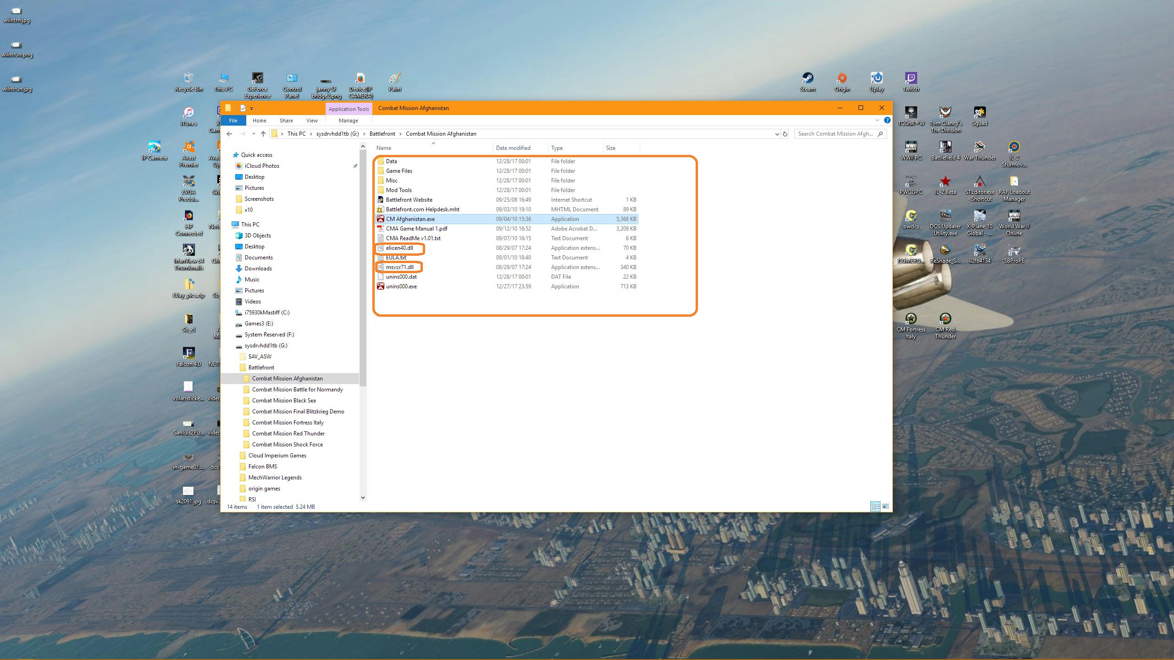Open address bar history dropdown arrow
This screenshot has width=1174, height=660.
777,134
